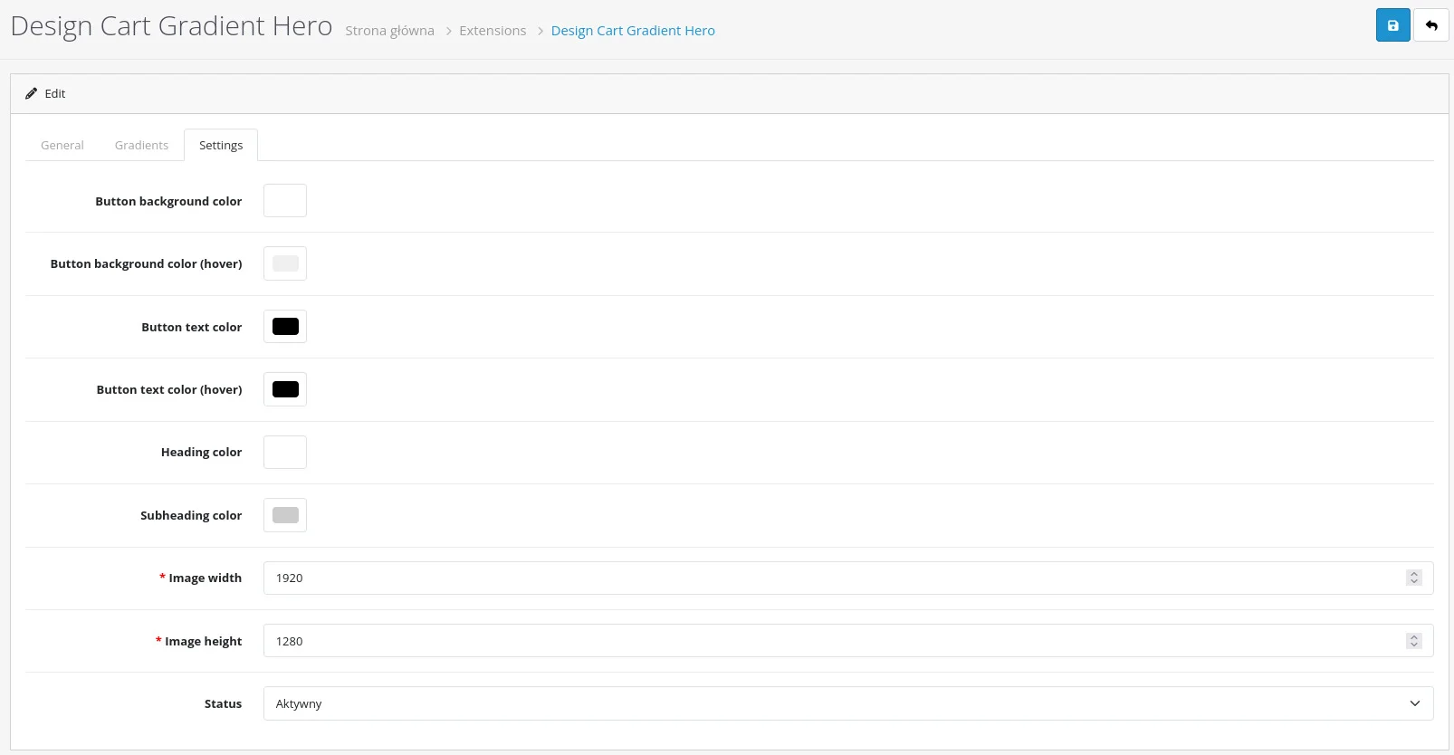Image resolution: width=1454 pixels, height=755 pixels.
Task: Open Button background color picker
Action: (x=285, y=201)
